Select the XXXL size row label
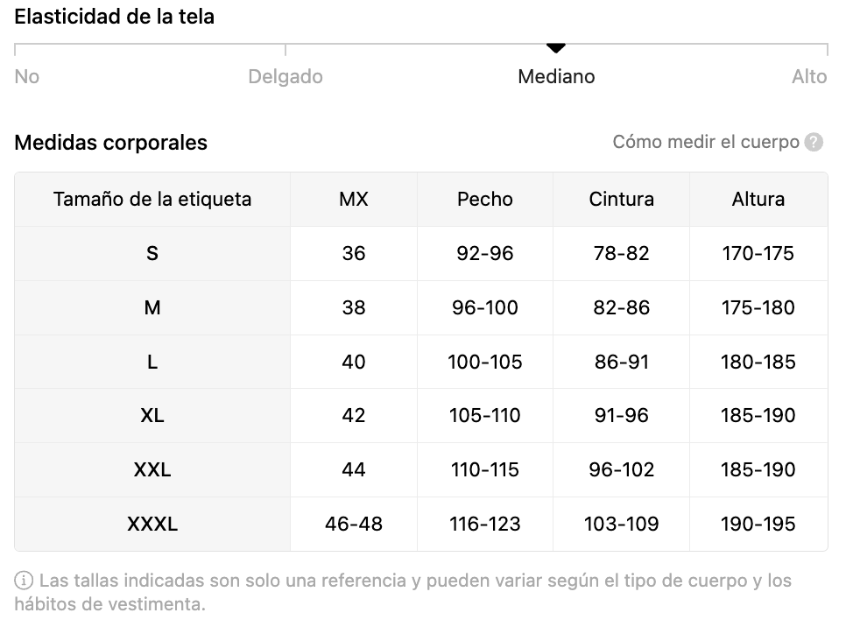 tap(152, 524)
